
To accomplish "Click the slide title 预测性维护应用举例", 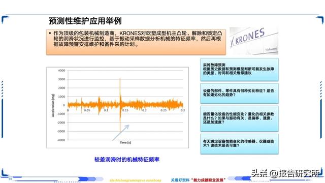I will point(85,21).
